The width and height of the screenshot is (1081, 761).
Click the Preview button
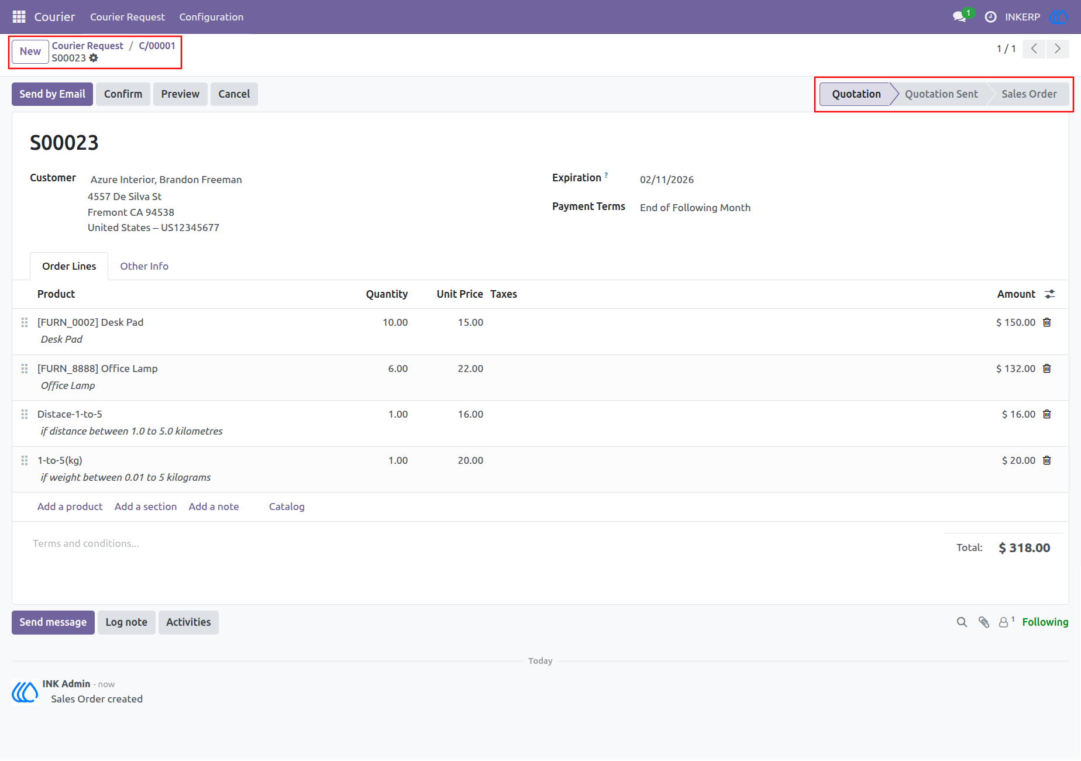(x=180, y=94)
